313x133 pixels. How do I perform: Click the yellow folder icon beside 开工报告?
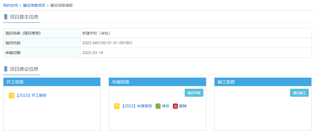coord(11,95)
